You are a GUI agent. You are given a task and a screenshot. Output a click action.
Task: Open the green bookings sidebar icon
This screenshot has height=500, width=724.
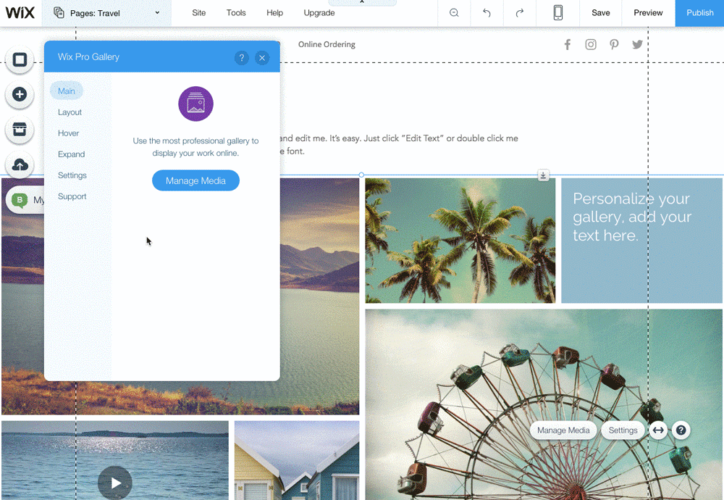pos(20,200)
